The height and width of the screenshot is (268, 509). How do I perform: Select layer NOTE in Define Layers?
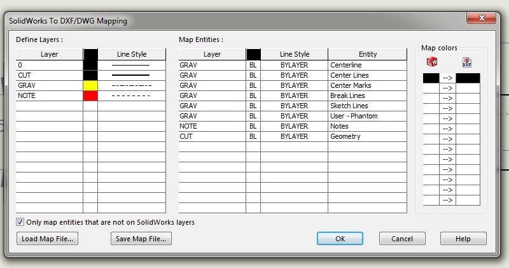pyautogui.click(x=50, y=96)
